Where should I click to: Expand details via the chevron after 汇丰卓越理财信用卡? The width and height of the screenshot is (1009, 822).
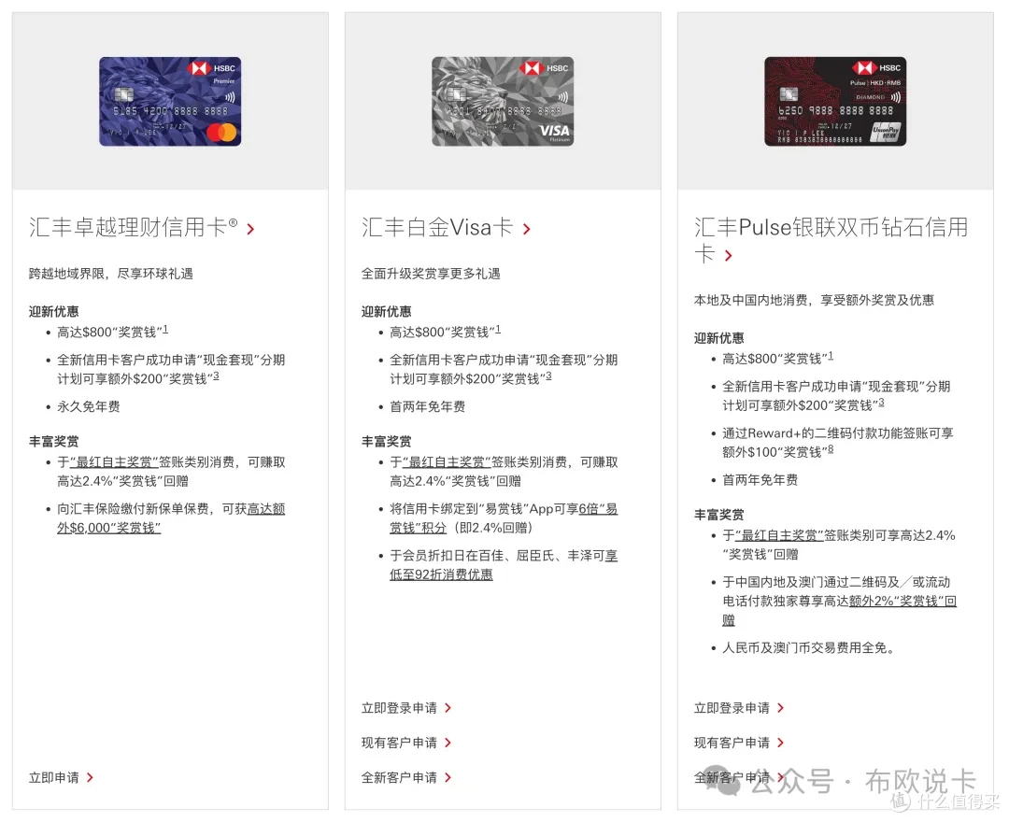(250, 227)
